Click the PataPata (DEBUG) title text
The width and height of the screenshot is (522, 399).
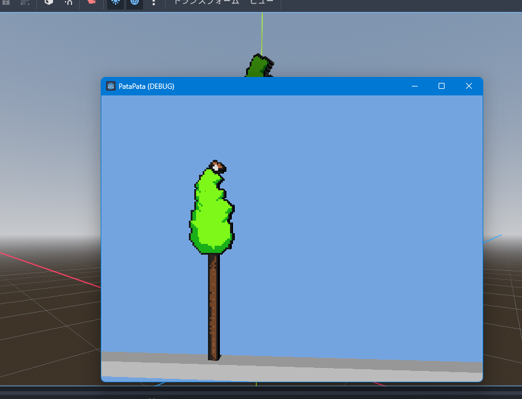click(x=147, y=86)
